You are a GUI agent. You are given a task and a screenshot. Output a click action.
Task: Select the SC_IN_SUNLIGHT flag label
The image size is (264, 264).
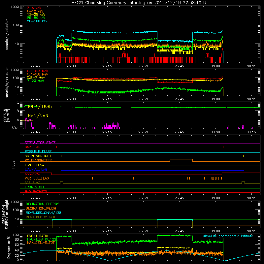click(x=38, y=156)
